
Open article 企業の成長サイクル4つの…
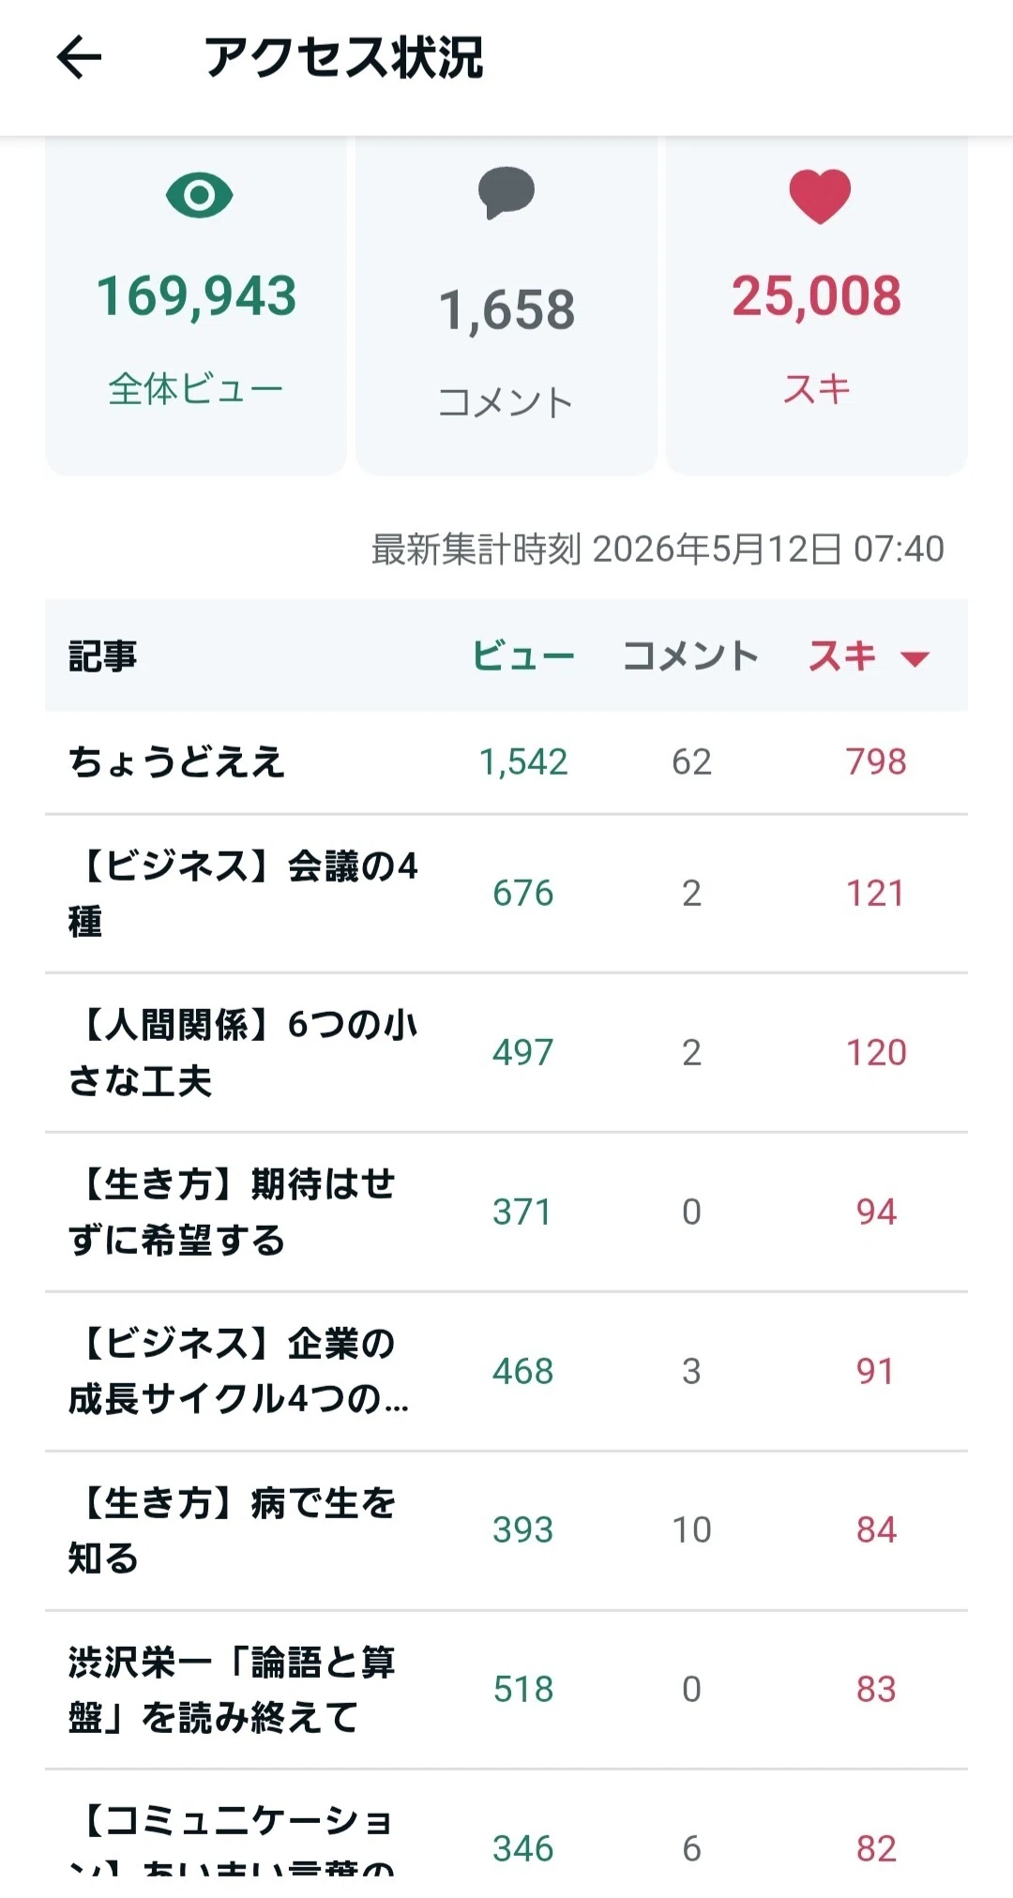pos(506,1372)
